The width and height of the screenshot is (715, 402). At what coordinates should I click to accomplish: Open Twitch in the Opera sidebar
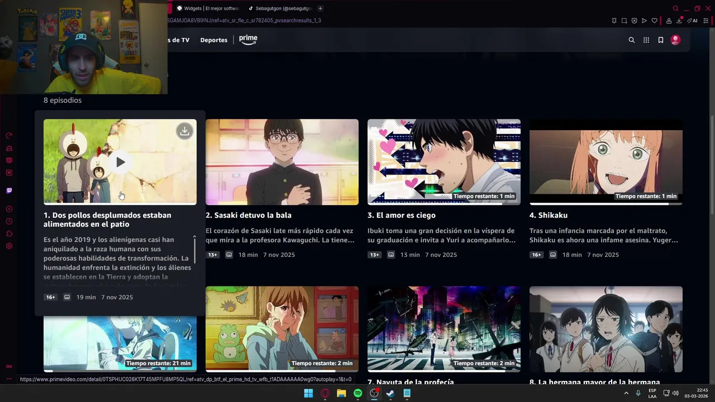9,190
